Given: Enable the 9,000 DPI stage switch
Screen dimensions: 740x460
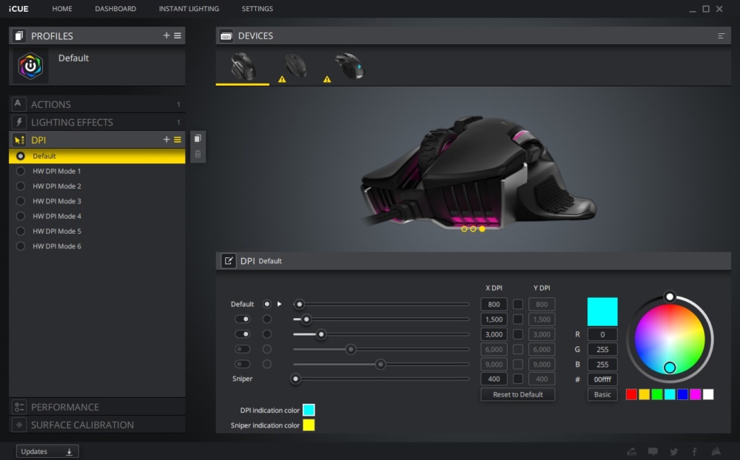Looking at the screenshot, I should pyautogui.click(x=243, y=364).
